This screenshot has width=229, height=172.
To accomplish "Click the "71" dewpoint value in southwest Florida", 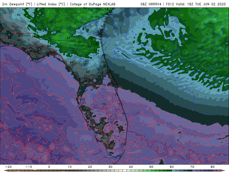I will pos(96,136).
